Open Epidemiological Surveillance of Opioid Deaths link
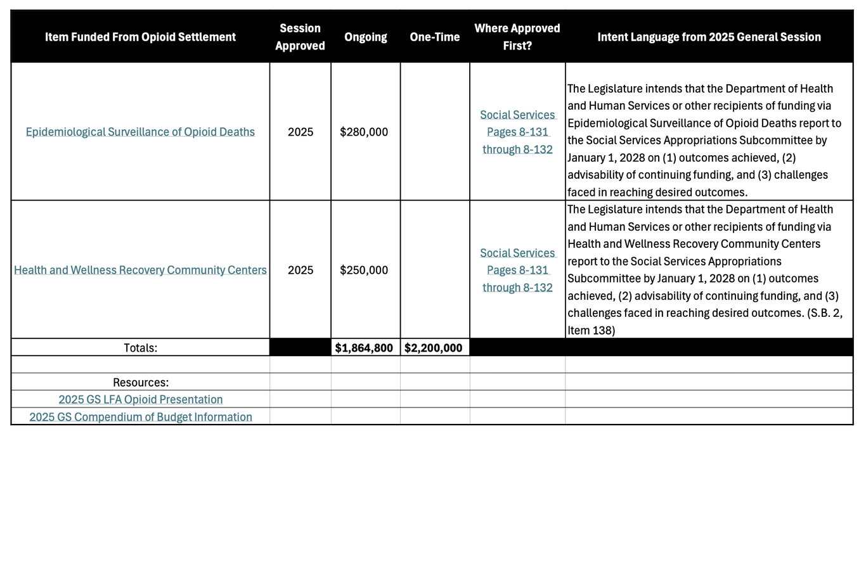This screenshot has height=569, width=866. 140,132
